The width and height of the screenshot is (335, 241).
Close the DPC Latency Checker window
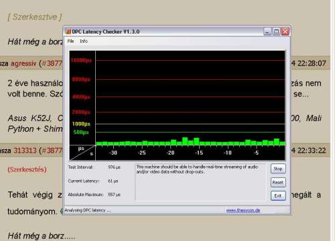coord(285,31)
